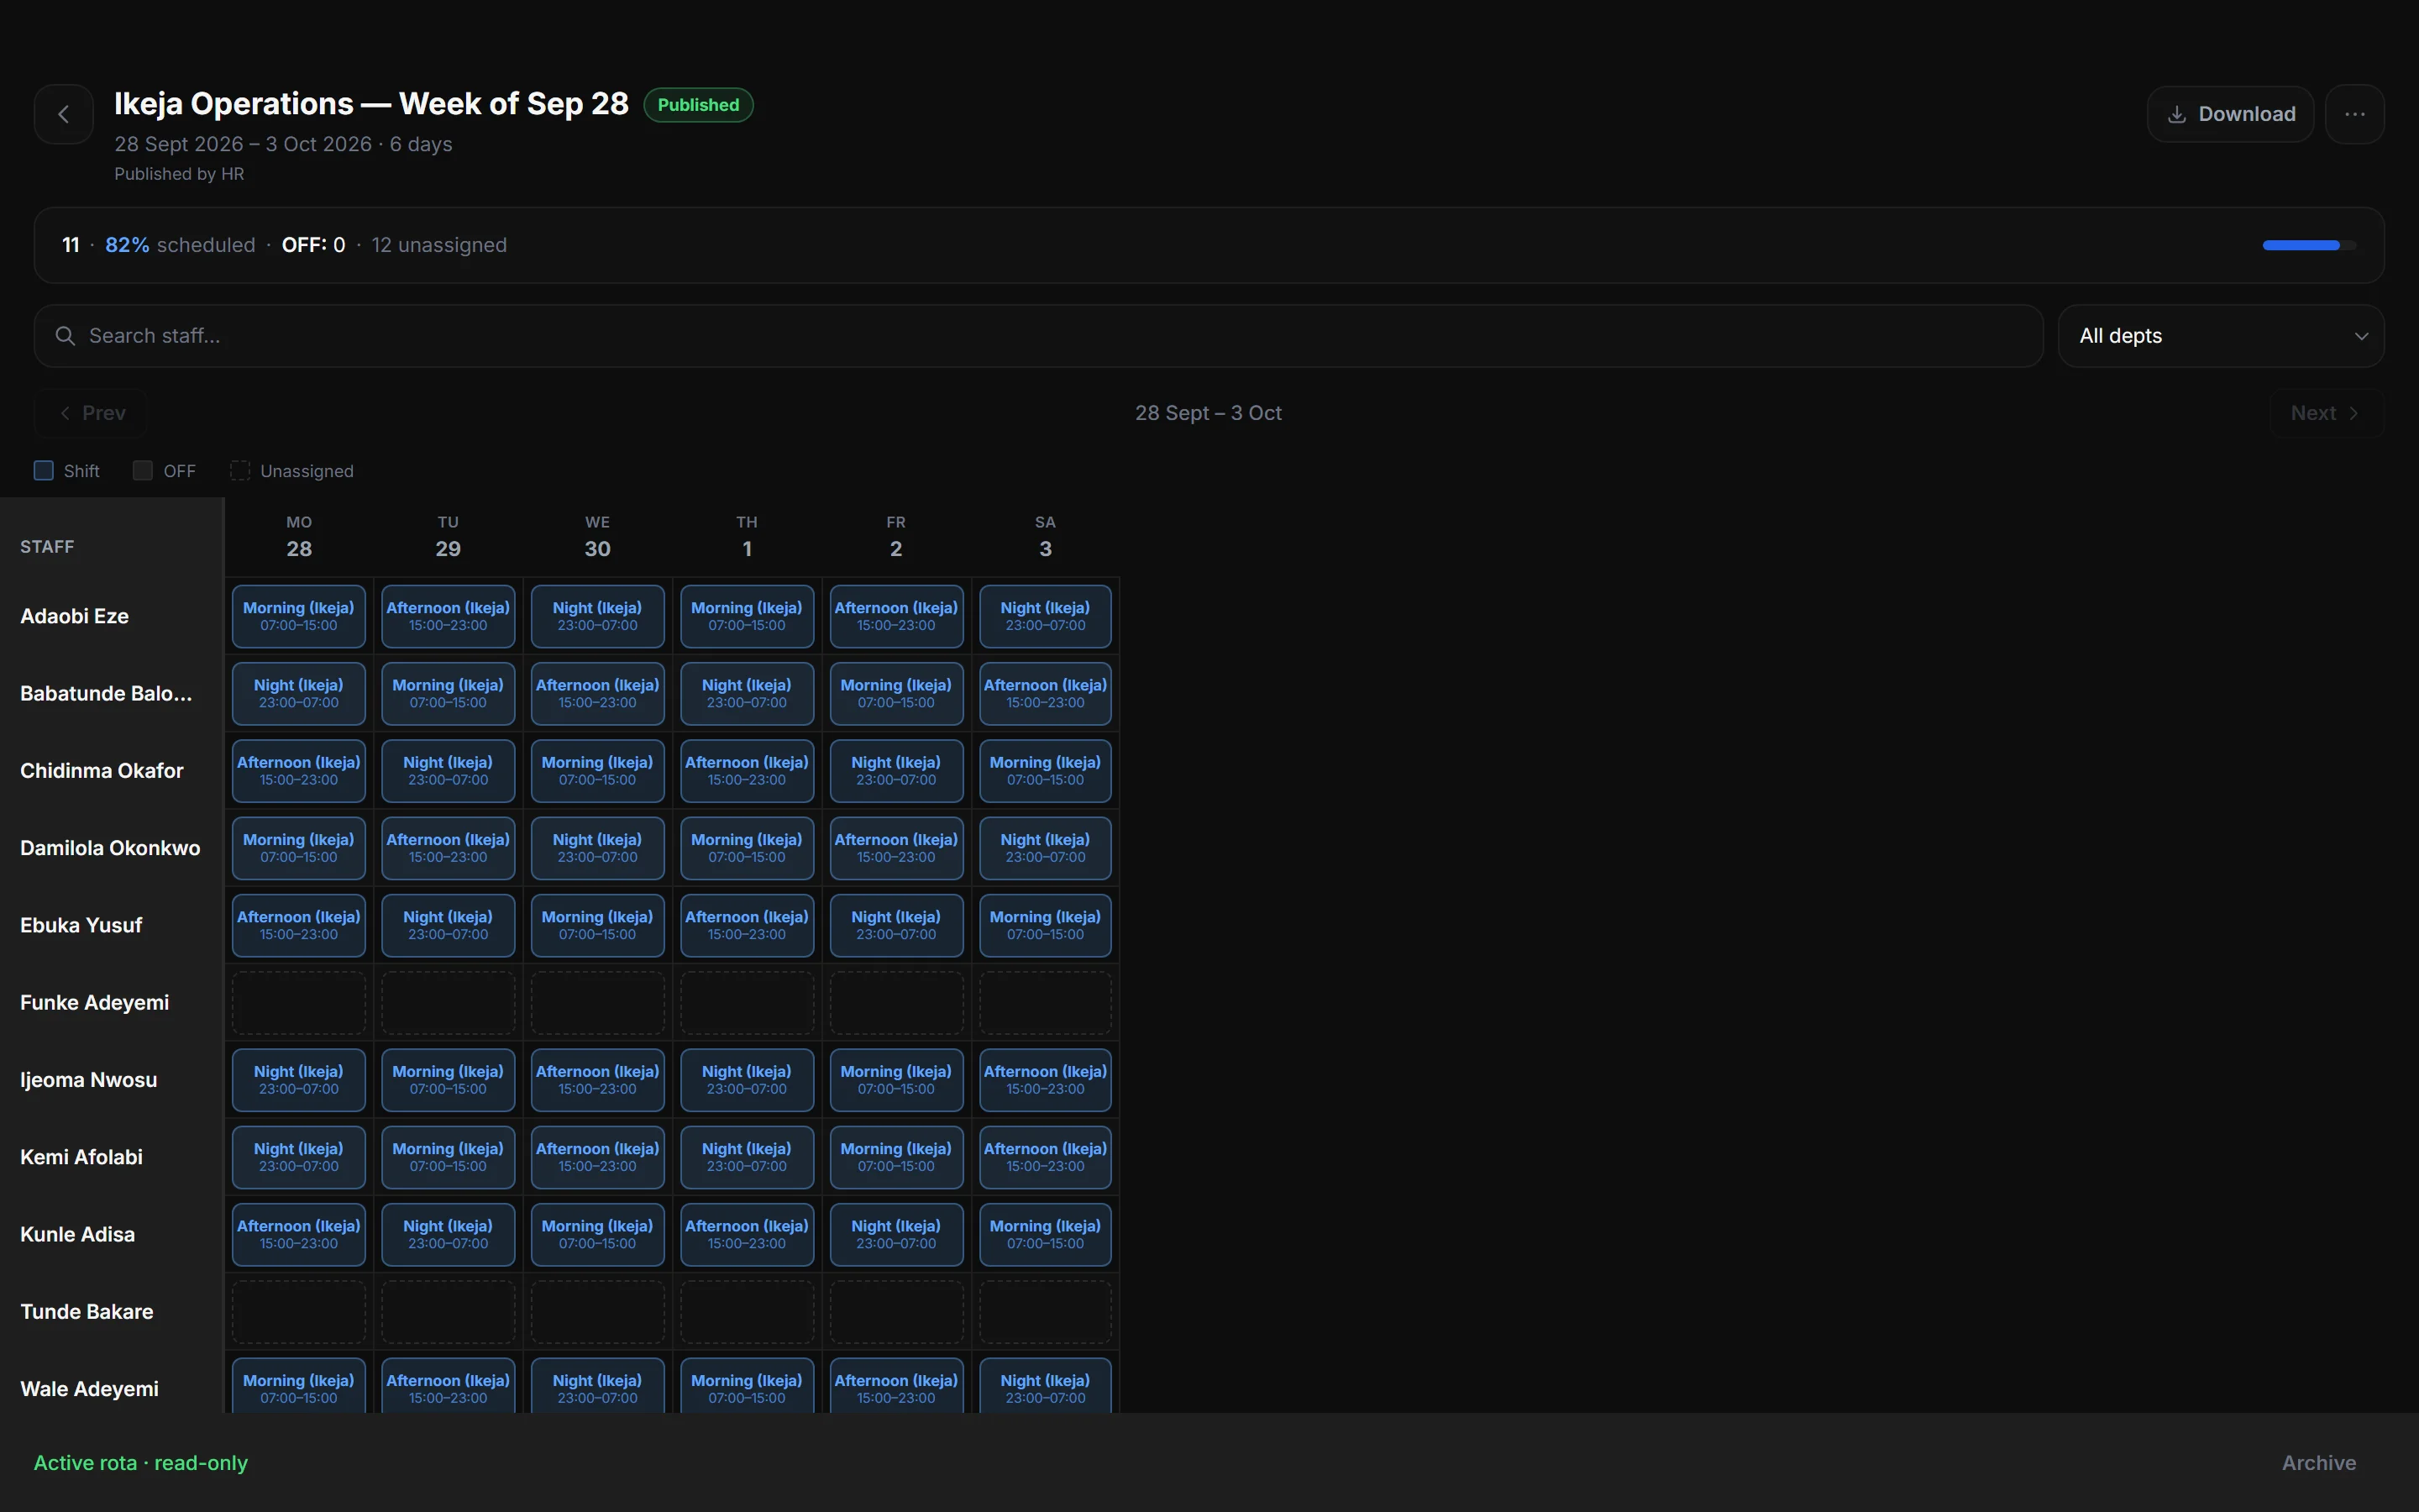The width and height of the screenshot is (2419, 1512).
Task: Open Adaobi Eze's Monday Morning shift
Action: click(299, 616)
